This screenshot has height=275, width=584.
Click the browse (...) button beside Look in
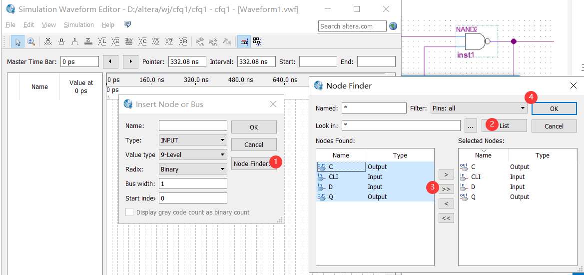(x=471, y=126)
